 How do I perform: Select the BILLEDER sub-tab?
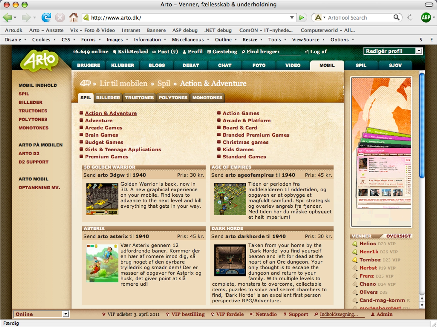point(108,98)
